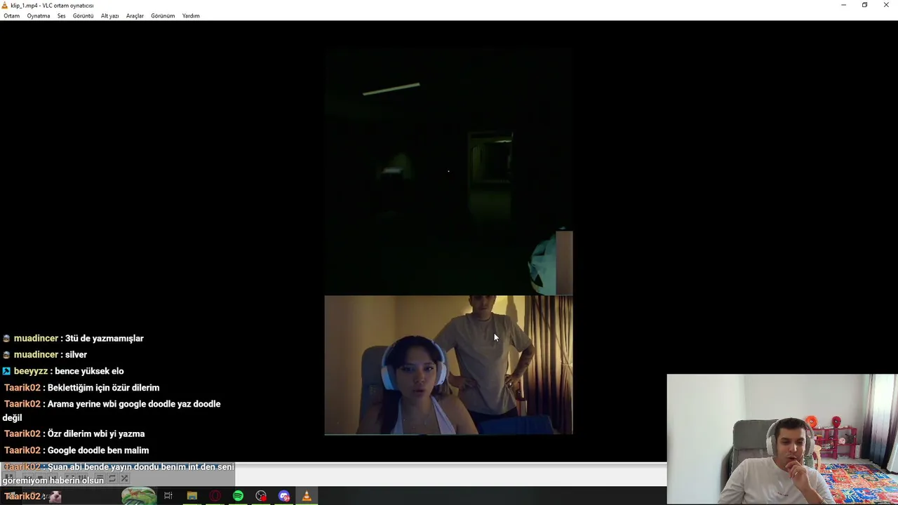Close the VLC media player window
The height and width of the screenshot is (505, 898).
coord(886,5)
